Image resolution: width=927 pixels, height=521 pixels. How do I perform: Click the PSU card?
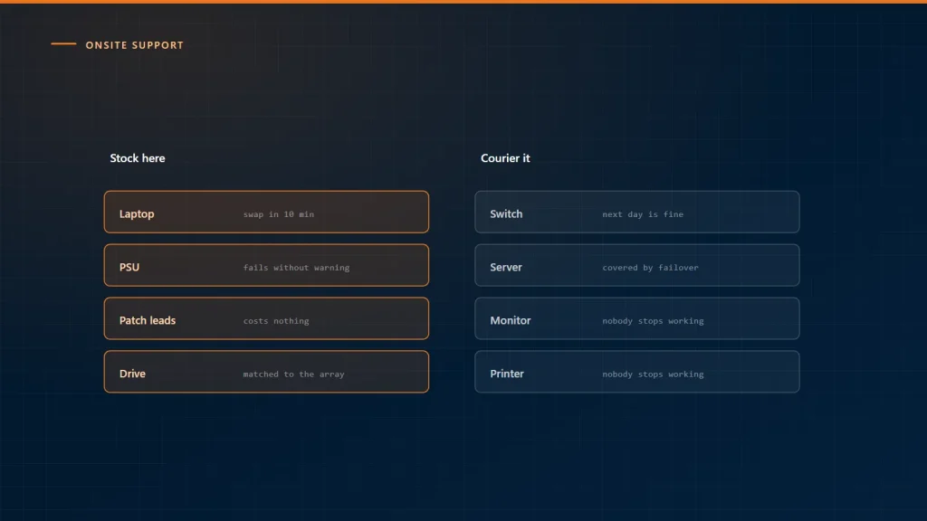266,265
